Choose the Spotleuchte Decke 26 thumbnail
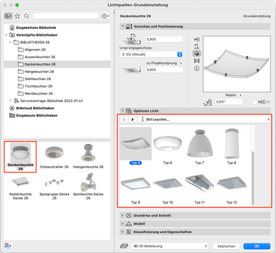This screenshot has height=253, width=276. point(88,187)
